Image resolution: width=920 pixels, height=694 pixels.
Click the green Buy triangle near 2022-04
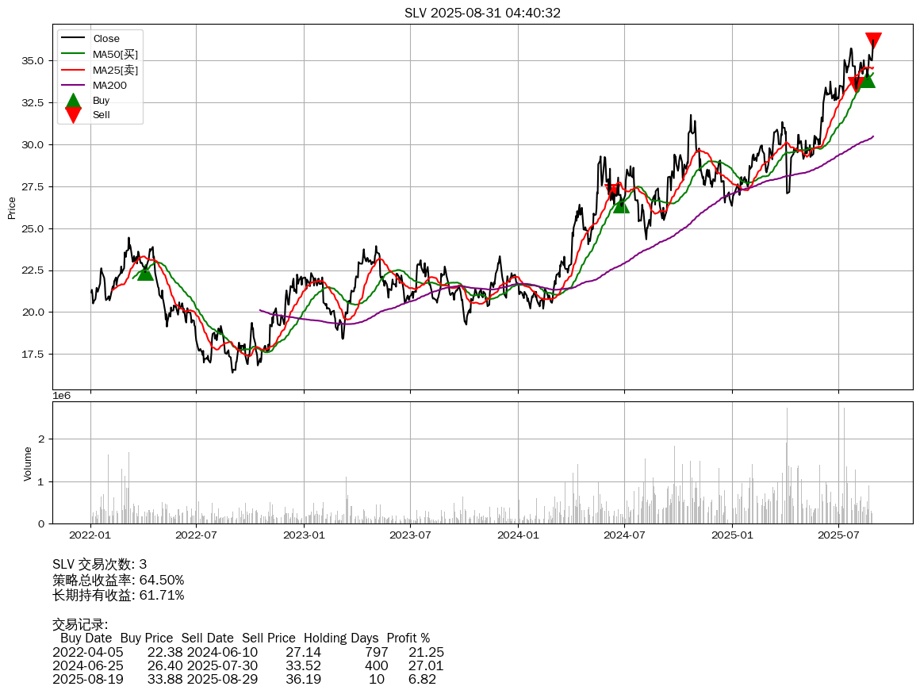145,272
